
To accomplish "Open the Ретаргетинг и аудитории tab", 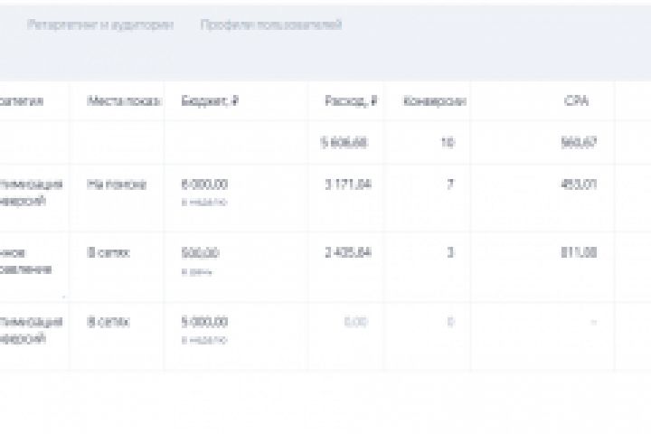I will coord(100,25).
